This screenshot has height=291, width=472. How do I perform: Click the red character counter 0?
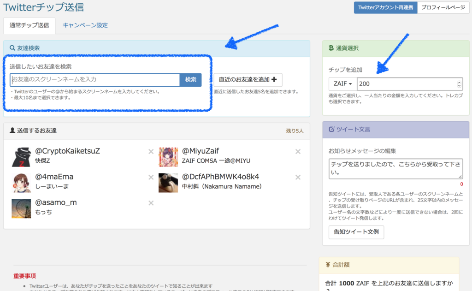[x=461, y=184]
